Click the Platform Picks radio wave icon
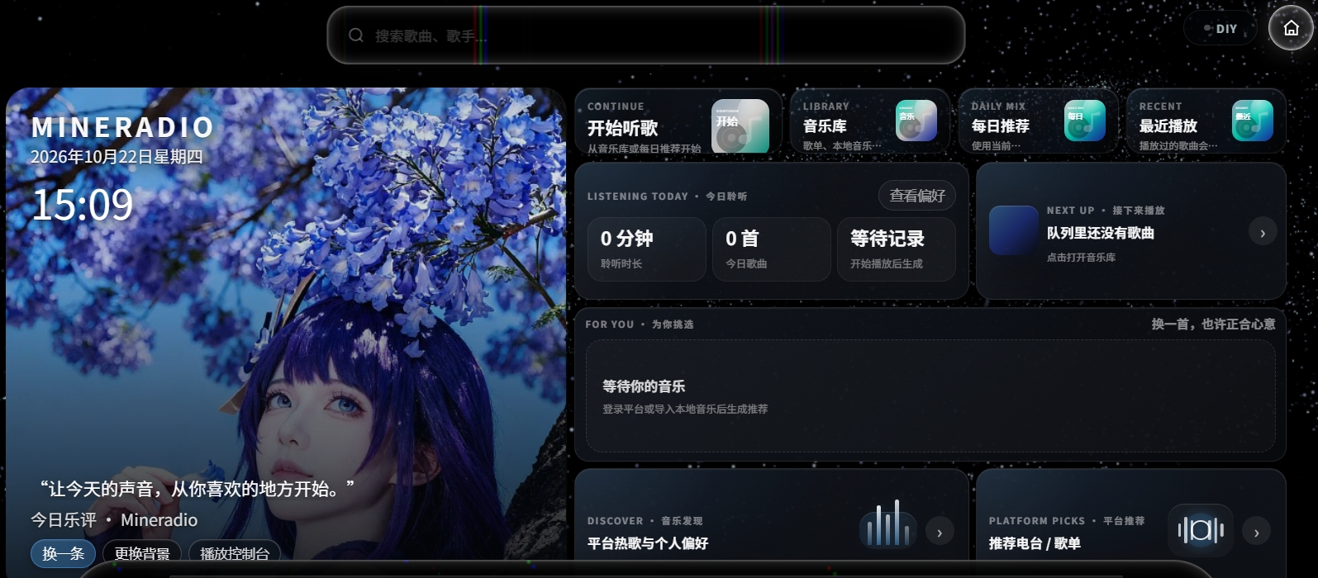Viewport: 1318px width, 578px height. (x=1201, y=530)
